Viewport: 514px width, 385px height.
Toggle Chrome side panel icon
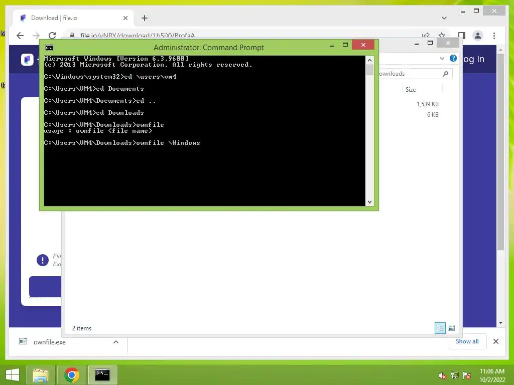point(462,36)
